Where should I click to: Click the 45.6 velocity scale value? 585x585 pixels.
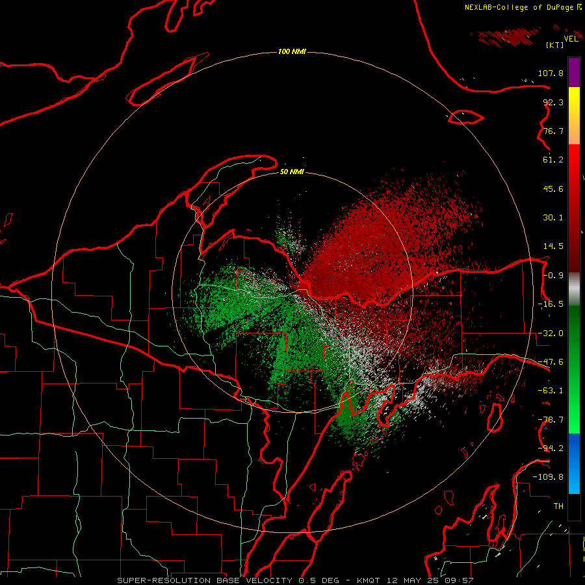[x=553, y=188]
